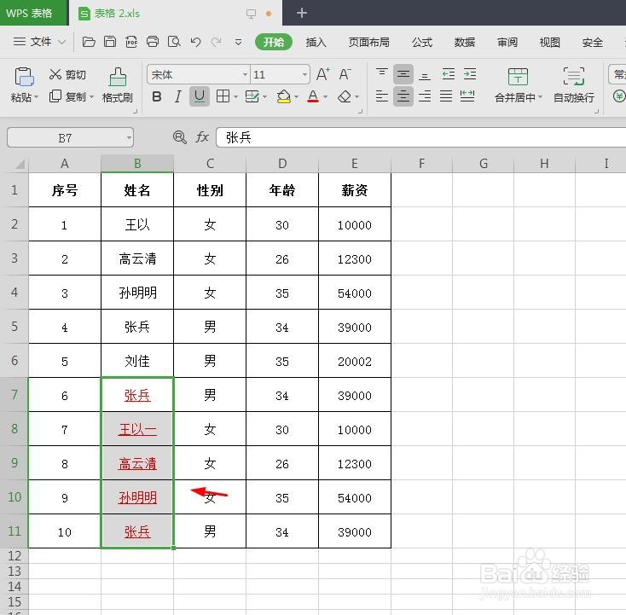This screenshot has height=615, width=626.
Task: Select the cell containing 刘佳
Action: tap(137, 361)
